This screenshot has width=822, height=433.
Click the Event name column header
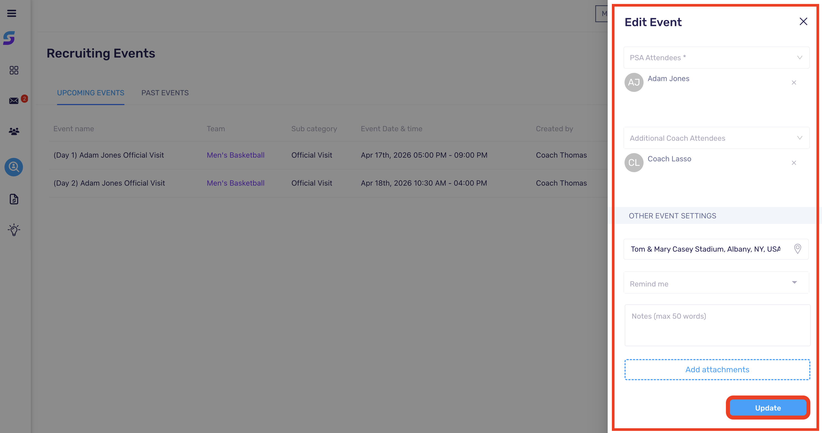[x=74, y=129]
